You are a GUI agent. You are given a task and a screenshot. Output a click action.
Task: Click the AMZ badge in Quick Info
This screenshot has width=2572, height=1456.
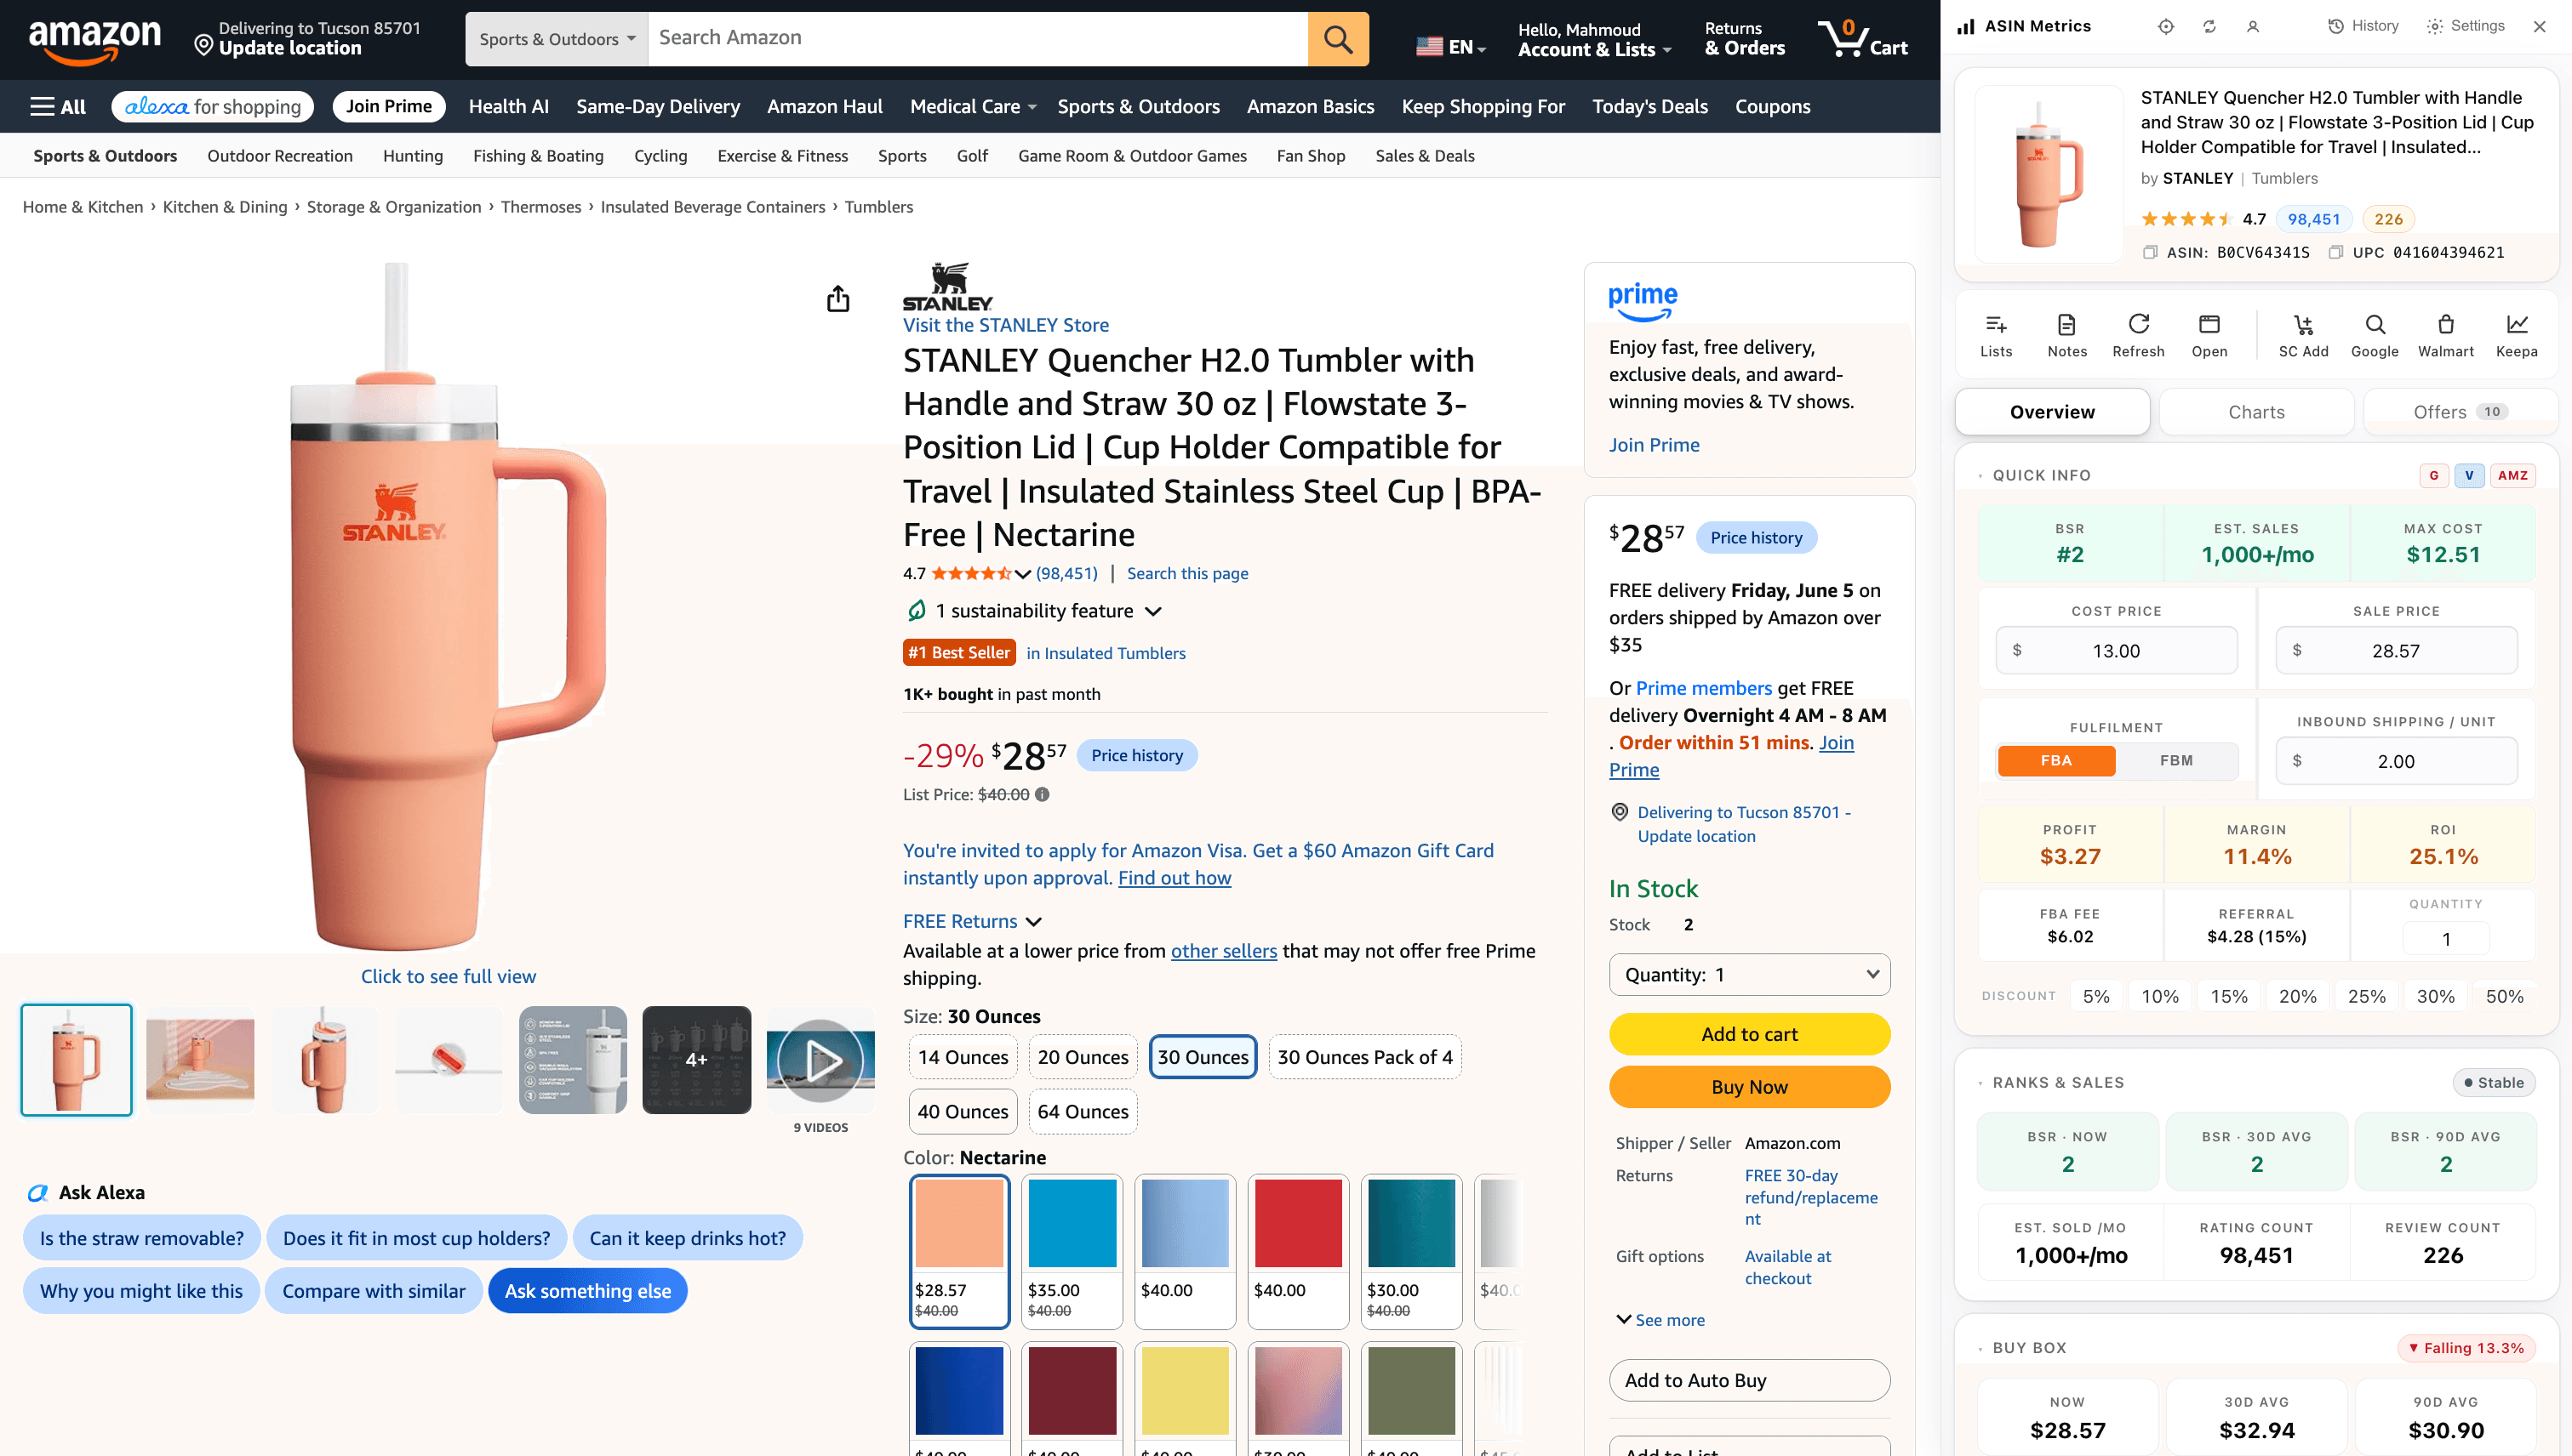2513,475
